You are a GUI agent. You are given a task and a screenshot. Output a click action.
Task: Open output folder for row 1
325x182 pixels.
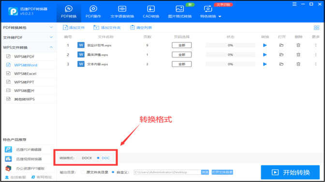coord(281,45)
